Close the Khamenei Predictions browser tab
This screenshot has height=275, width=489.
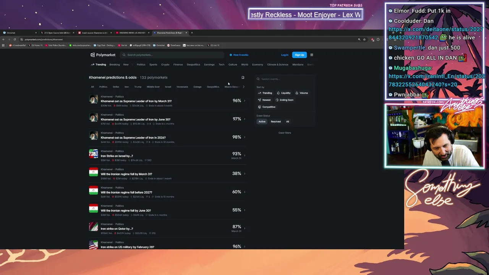(x=186, y=33)
